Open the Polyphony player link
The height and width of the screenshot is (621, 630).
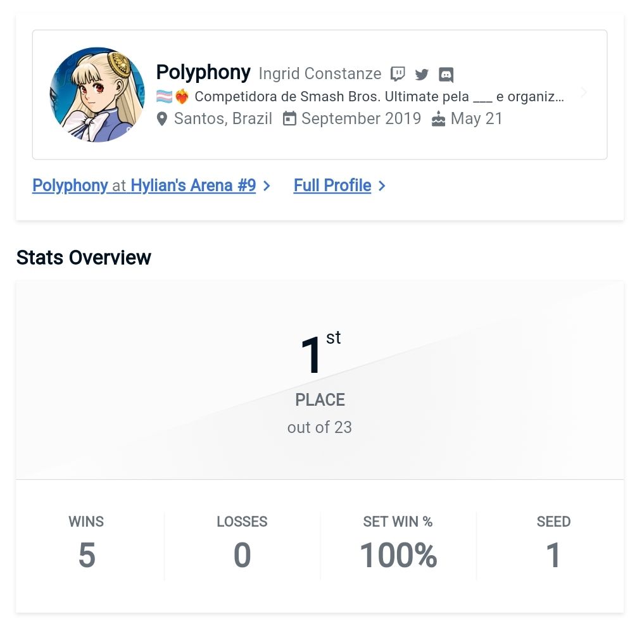coord(70,185)
